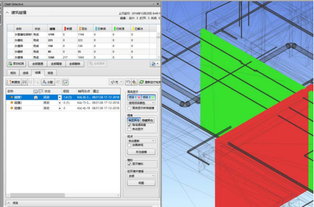Open the status dropdown for 碰撞3
The width and height of the screenshot is (314, 207).
[60, 108]
